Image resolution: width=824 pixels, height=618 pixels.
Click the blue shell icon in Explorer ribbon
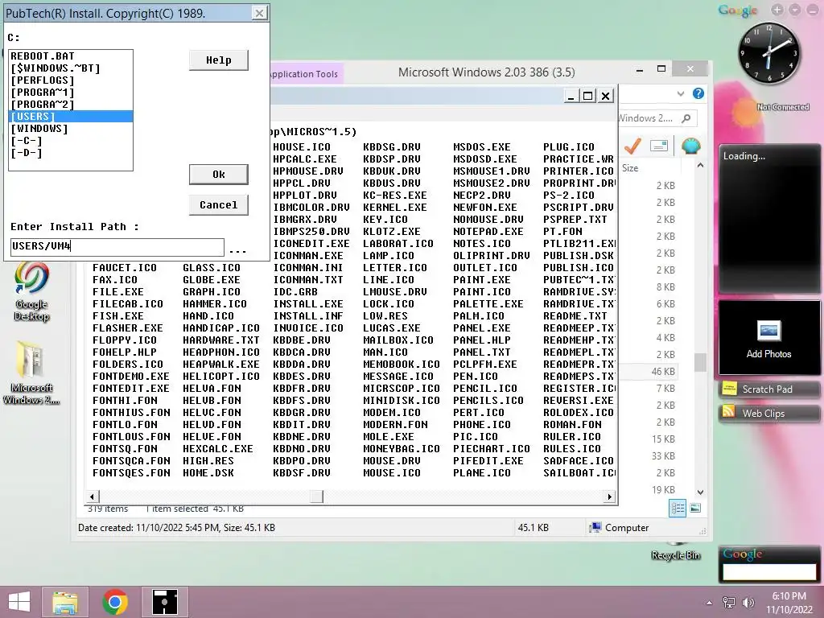tap(691, 146)
